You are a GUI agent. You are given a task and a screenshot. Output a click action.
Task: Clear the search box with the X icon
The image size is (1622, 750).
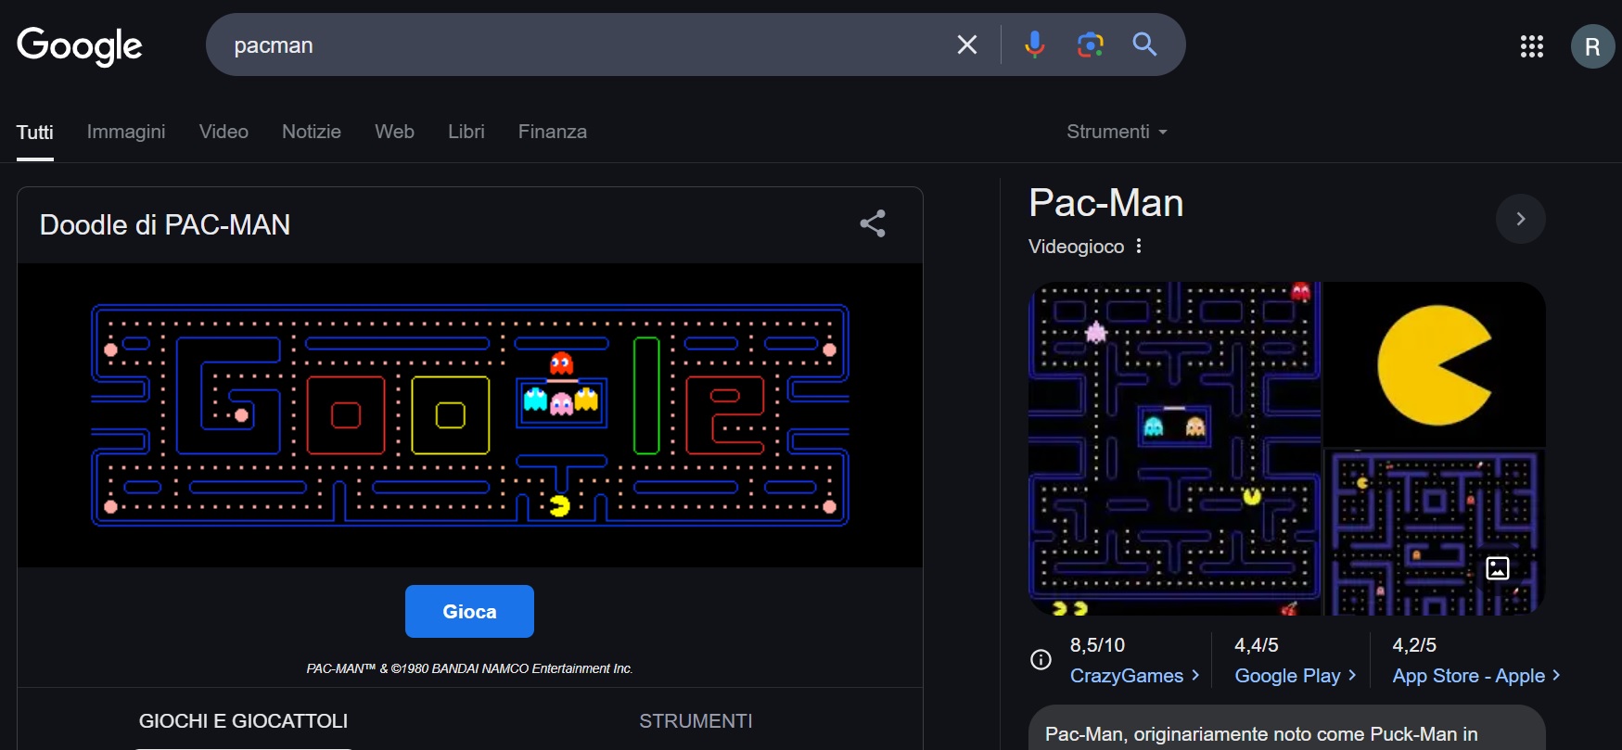coord(966,44)
